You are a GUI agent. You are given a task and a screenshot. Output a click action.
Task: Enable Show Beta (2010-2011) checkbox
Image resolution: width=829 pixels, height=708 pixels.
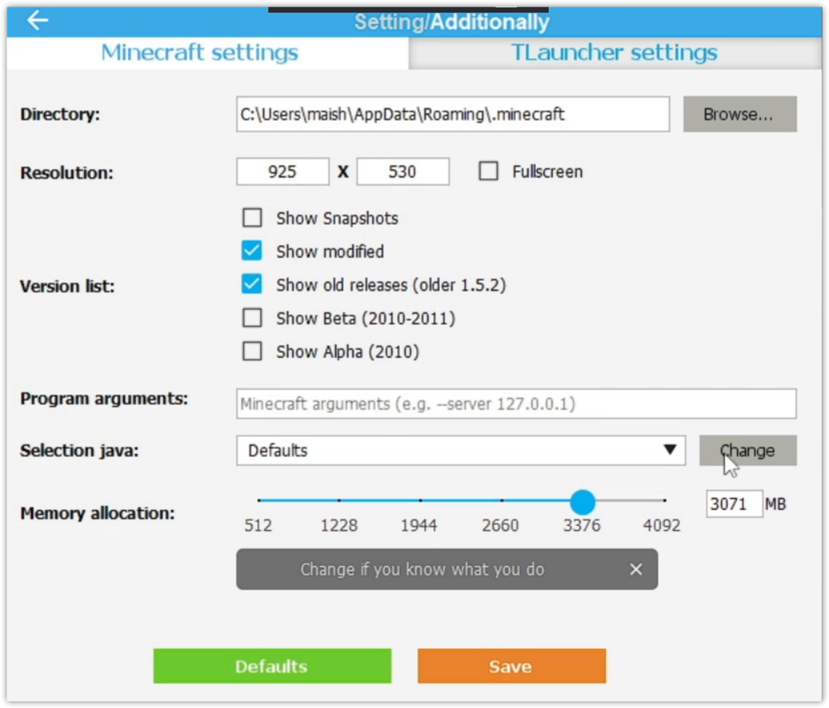click(252, 318)
